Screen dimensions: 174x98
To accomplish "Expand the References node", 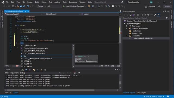I will 127,26.
